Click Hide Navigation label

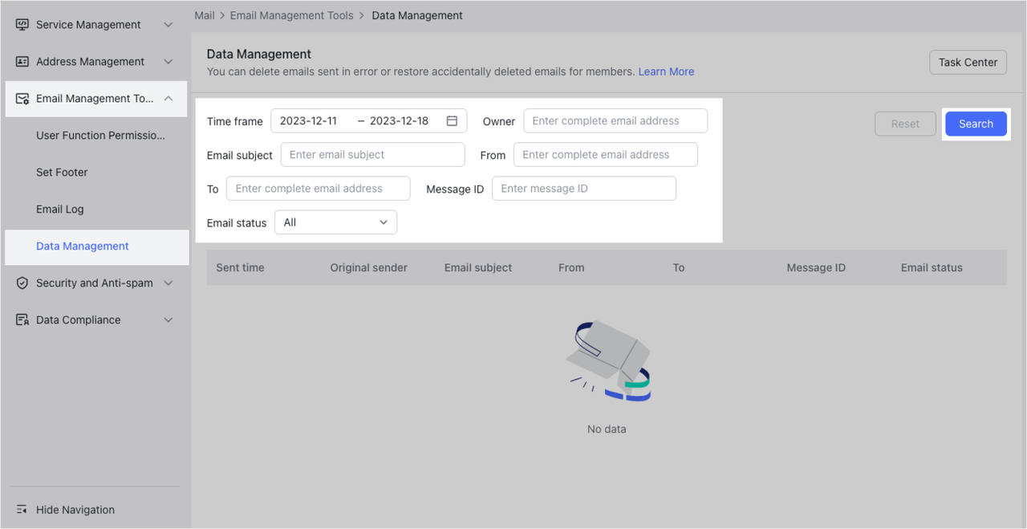[x=75, y=510]
